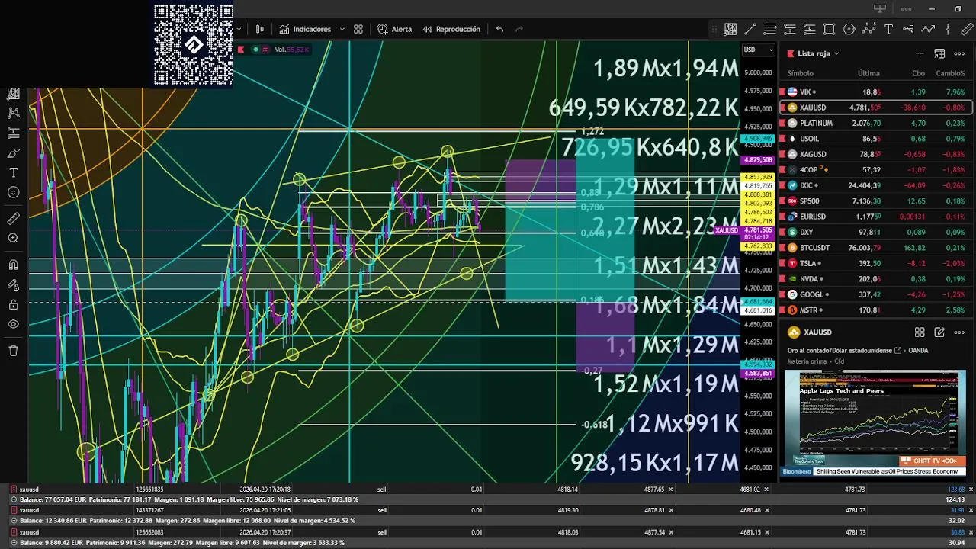
Task: Add a symbol to the watchlist with plus
Action: tap(920, 53)
